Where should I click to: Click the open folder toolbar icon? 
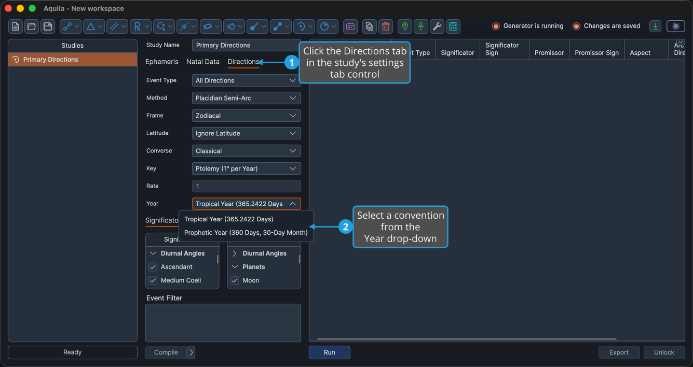[x=32, y=26]
